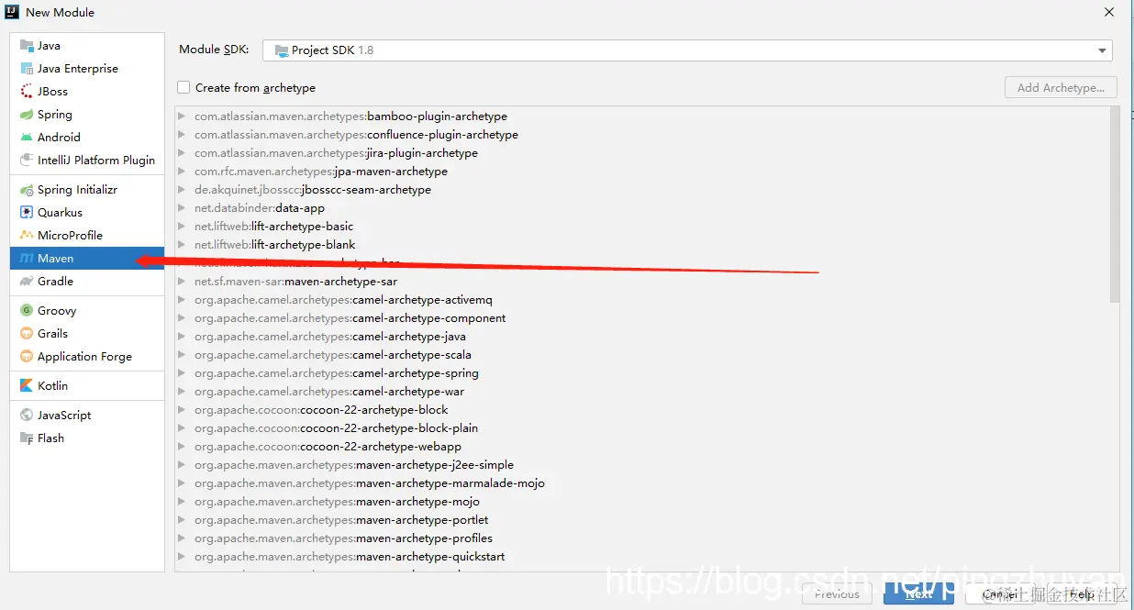Select maven-archetype-sar row
Viewport: 1134px width, 610px height.
(642, 282)
